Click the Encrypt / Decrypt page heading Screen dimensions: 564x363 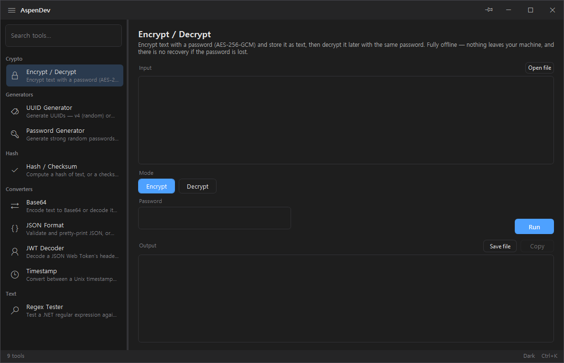tap(174, 34)
